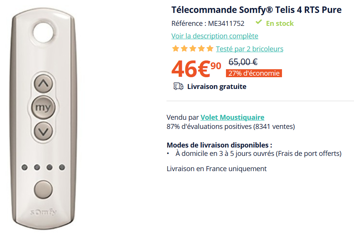Open "Voir la description complète" link

(x=215, y=36)
